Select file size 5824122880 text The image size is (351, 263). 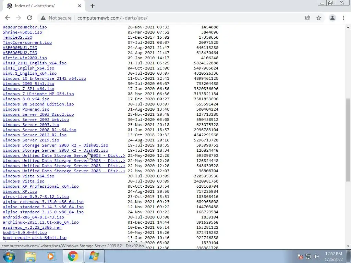click(x=206, y=63)
